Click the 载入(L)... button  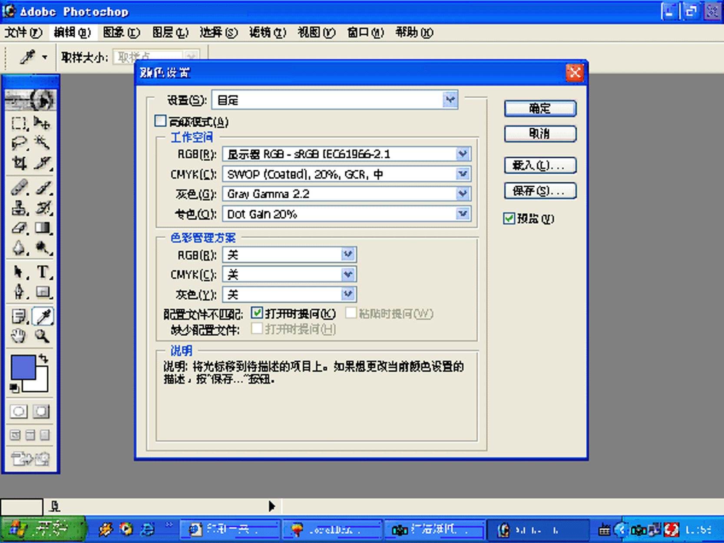[x=540, y=166]
